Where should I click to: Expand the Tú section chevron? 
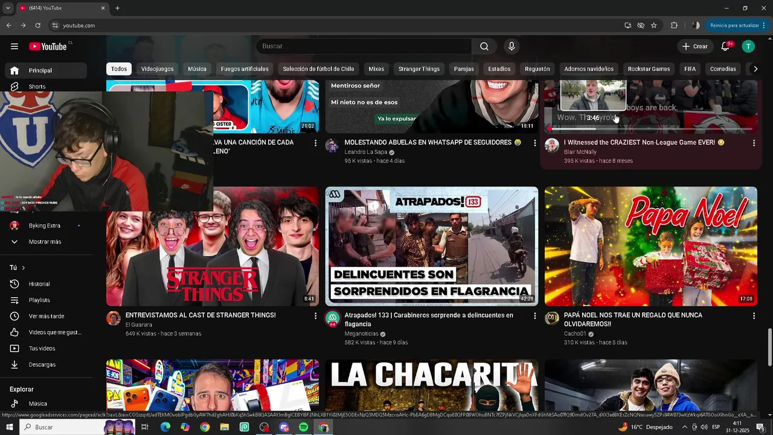pyautogui.click(x=24, y=268)
